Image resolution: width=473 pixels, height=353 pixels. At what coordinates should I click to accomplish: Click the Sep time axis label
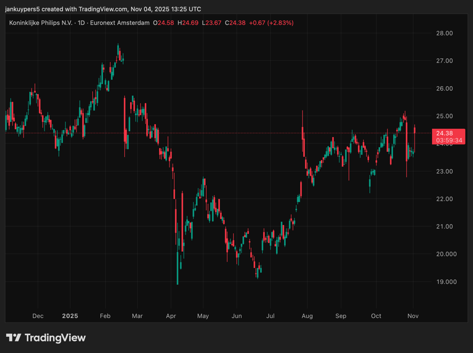coord(341,316)
